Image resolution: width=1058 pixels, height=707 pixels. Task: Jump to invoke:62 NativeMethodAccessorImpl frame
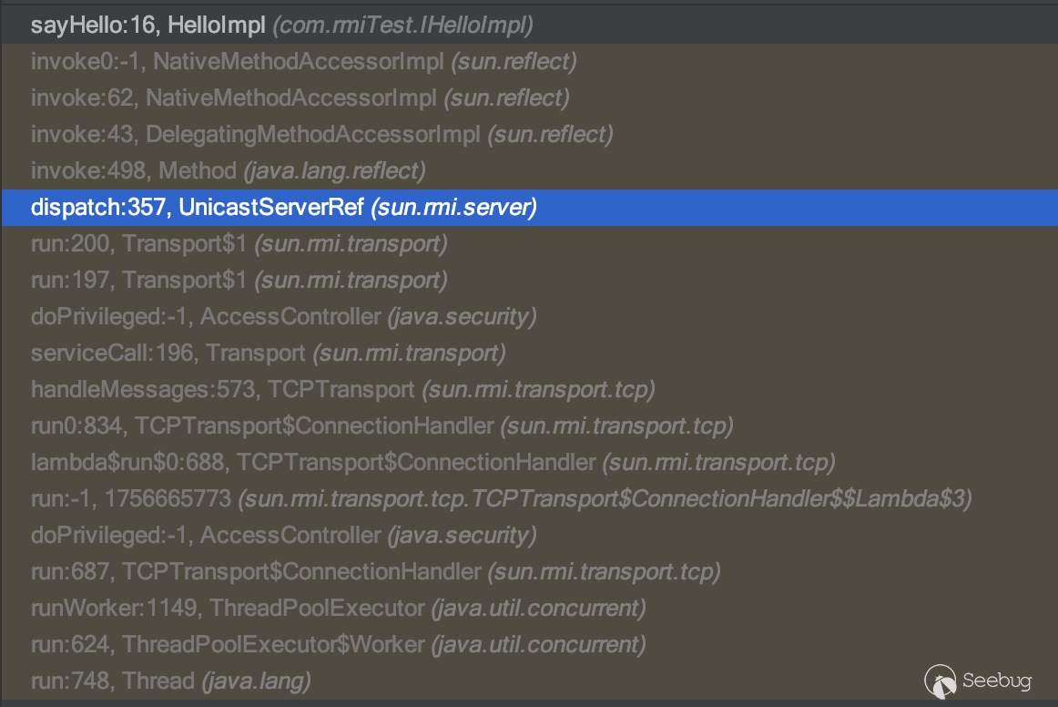[x=300, y=97]
